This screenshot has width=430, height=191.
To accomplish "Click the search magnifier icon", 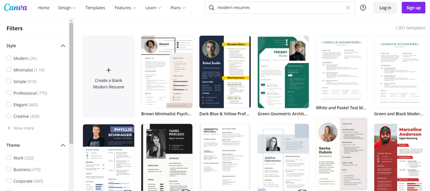I will point(211,8).
